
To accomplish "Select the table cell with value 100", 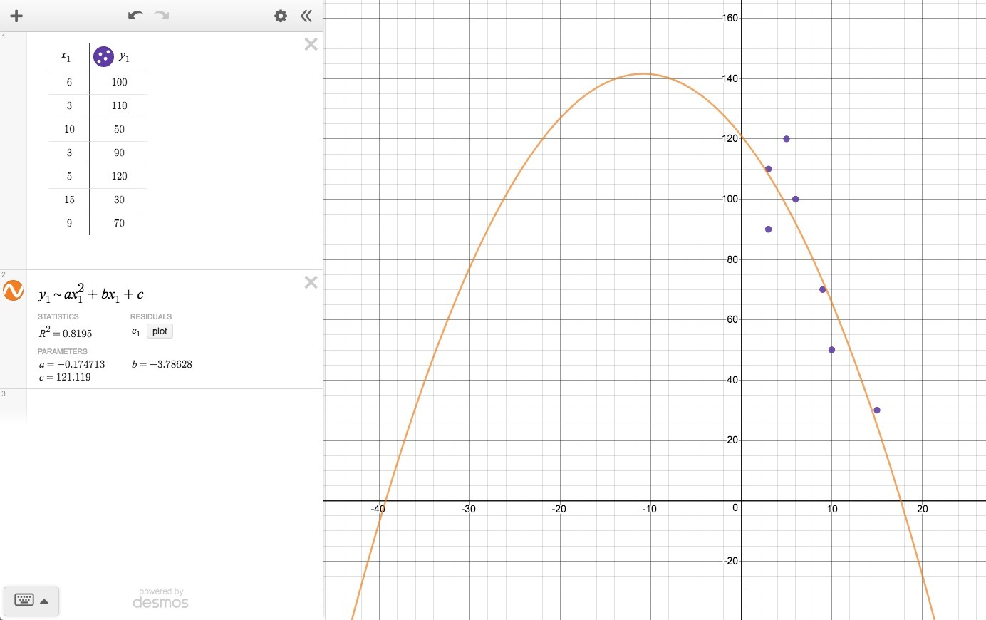I will [119, 82].
